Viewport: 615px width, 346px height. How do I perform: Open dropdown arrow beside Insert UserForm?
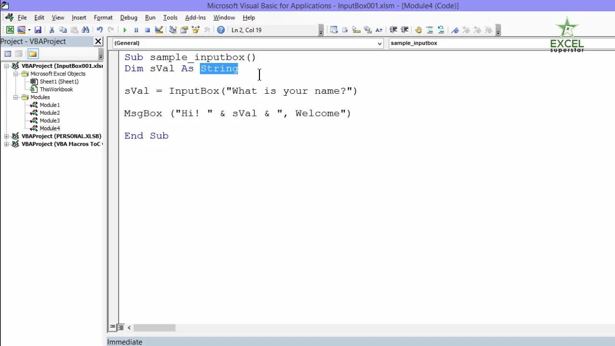[x=29, y=30]
